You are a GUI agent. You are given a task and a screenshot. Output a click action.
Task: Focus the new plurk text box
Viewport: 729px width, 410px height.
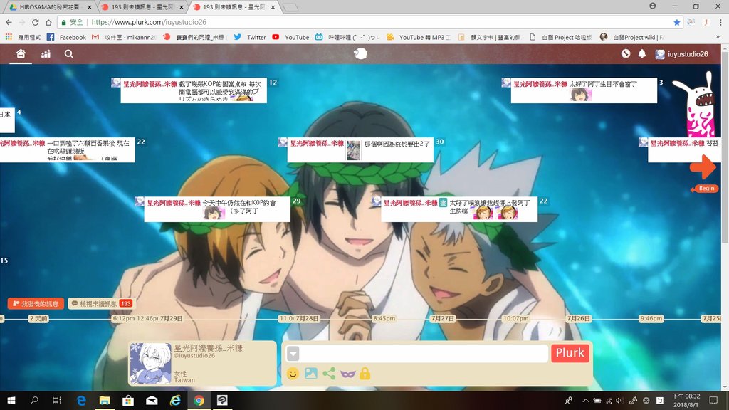[x=424, y=354]
